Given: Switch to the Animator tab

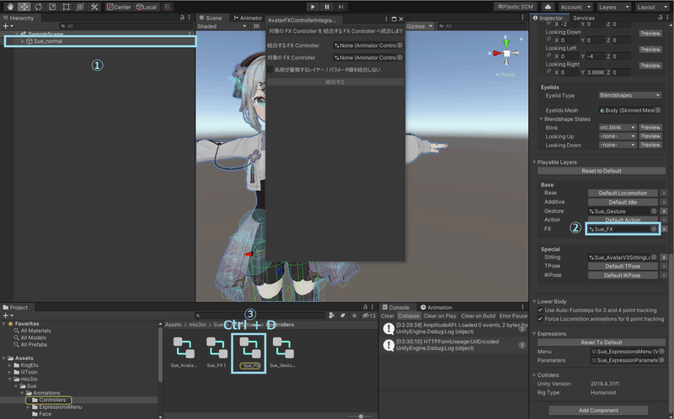Looking at the screenshot, I should point(247,18).
